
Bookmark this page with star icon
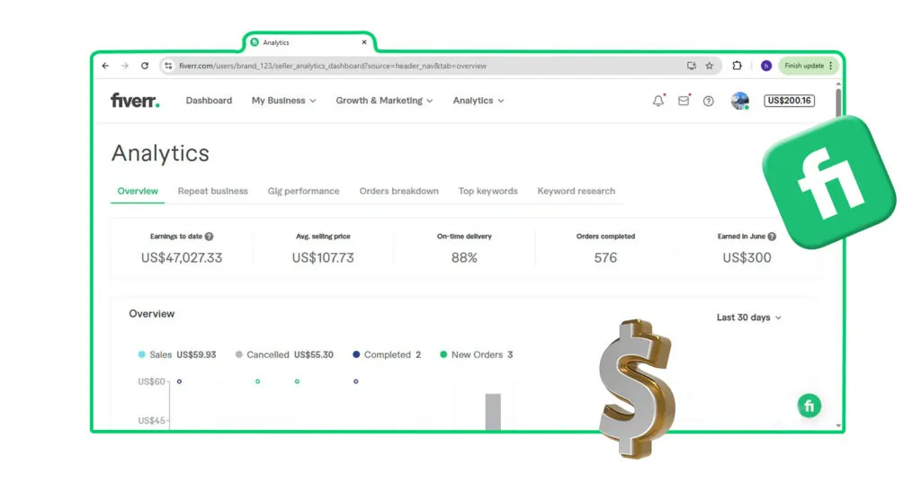click(710, 66)
